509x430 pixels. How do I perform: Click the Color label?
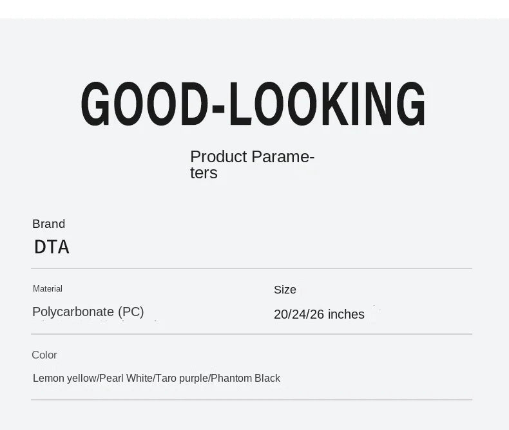pyautogui.click(x=44, y=355)
